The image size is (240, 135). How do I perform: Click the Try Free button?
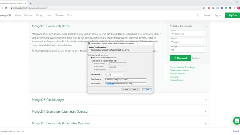[x=232, y=15]
